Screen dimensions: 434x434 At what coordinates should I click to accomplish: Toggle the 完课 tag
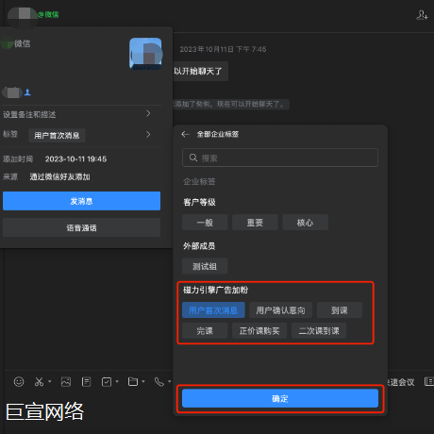pos(205,331)
